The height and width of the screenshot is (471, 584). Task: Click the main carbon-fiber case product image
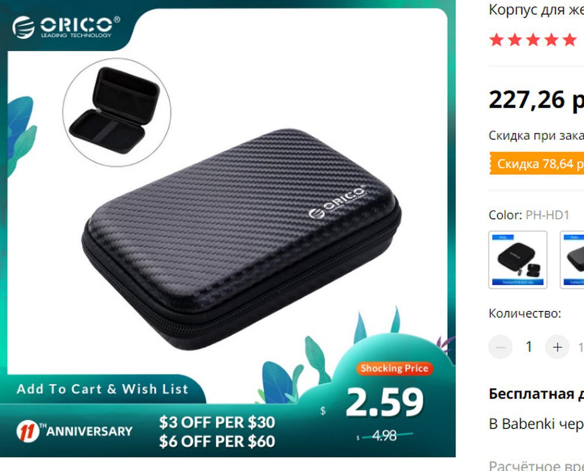point(241,240)
